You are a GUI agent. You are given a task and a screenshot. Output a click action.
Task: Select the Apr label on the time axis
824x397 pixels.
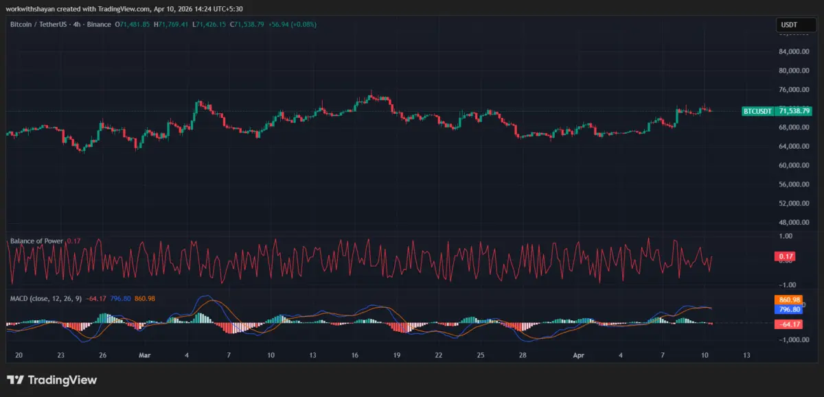tap(578, 356)
